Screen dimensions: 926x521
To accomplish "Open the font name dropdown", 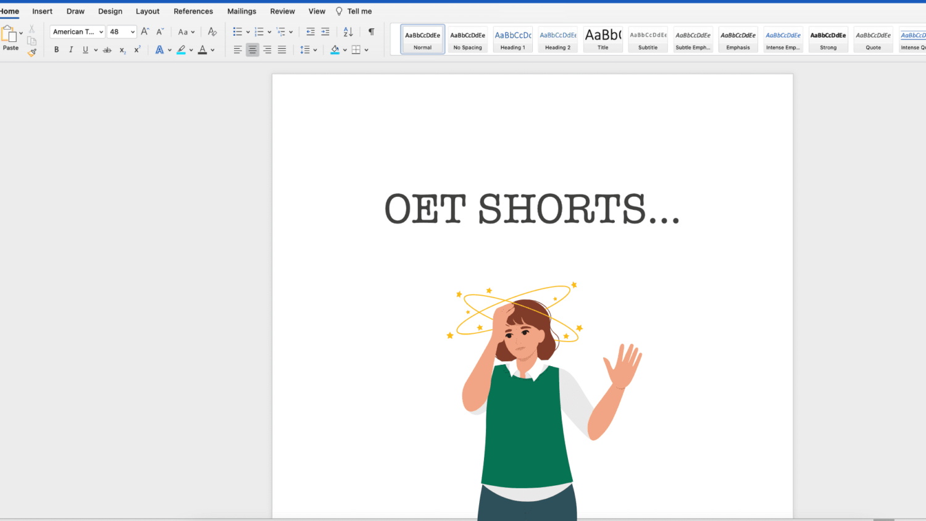I will pyautogui.click(x=101, y=32).
